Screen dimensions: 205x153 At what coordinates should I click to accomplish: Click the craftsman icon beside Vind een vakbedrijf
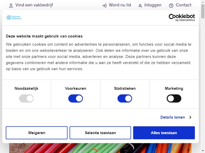(11, 6)
